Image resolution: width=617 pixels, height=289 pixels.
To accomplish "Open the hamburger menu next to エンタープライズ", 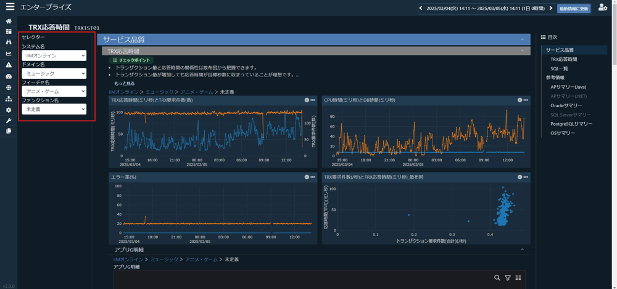I will [10, 7].
